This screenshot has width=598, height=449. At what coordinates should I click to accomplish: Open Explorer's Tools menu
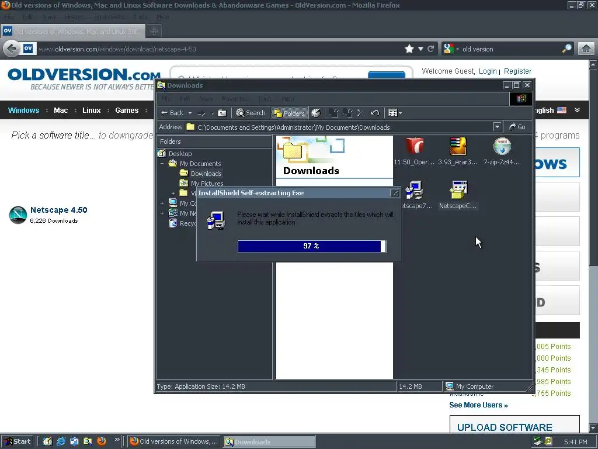click(265, 99)
